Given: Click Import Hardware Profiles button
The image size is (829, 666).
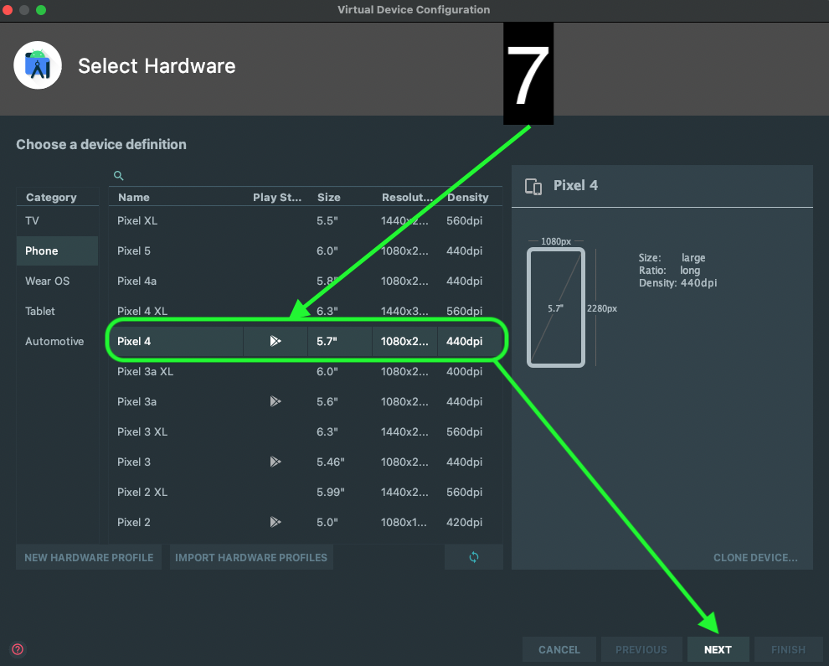Looking at the screenshot, I should click(251, 557).
